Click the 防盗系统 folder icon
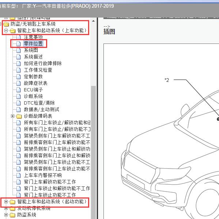Screen dimensions: 219x219 tap(12, 215)
